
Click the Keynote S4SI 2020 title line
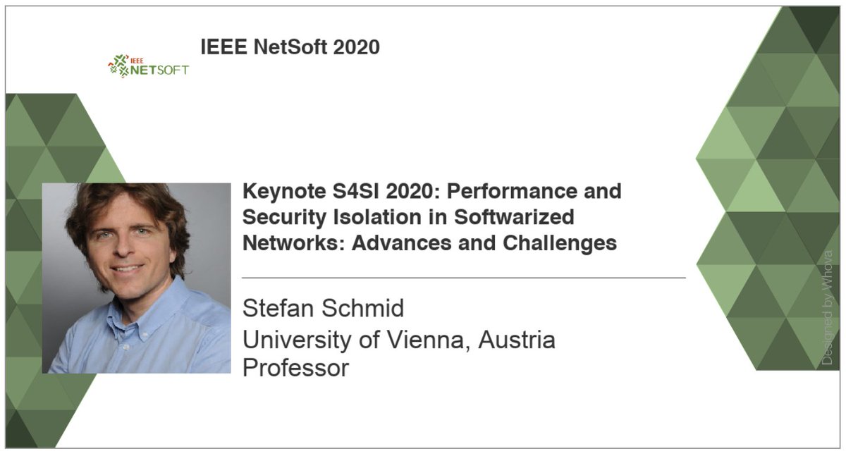click(432, 192)
